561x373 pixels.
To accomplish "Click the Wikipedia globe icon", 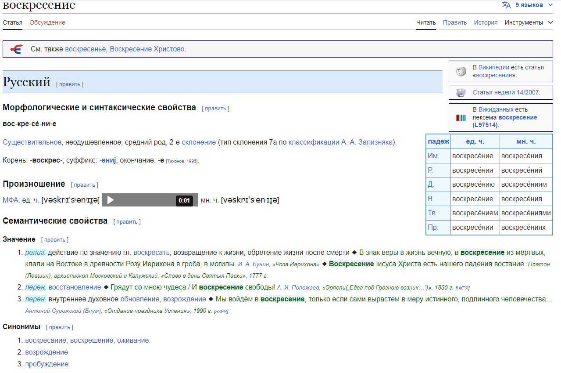I will [x=461, y=71].
